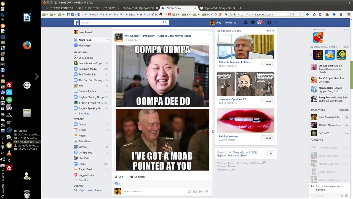The height and width of the screenshot is (199, 353).
Task: Click the search magnifier icon
Action: (x=165, y=22)
